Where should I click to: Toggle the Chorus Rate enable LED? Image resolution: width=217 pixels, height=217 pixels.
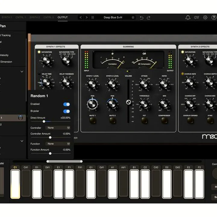coord(183,74)
